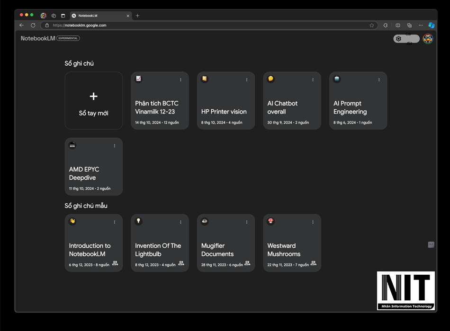Image resolution: width=450 pixels, height=331 pixels.
Task: Click the '30 thg 9, 2024 · 2 nguồn' text
Action: pos(288,122)
